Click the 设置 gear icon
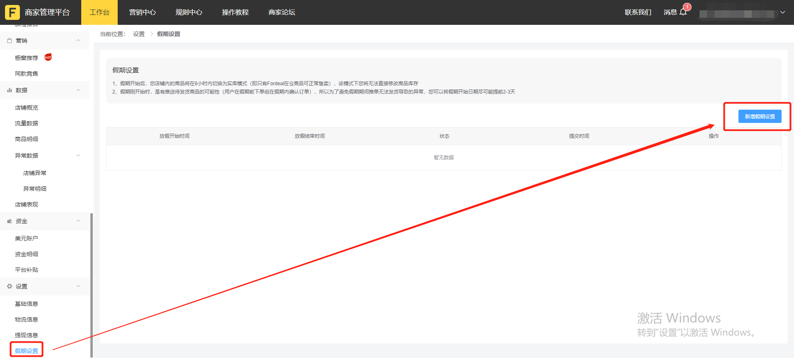 [10, 286]
